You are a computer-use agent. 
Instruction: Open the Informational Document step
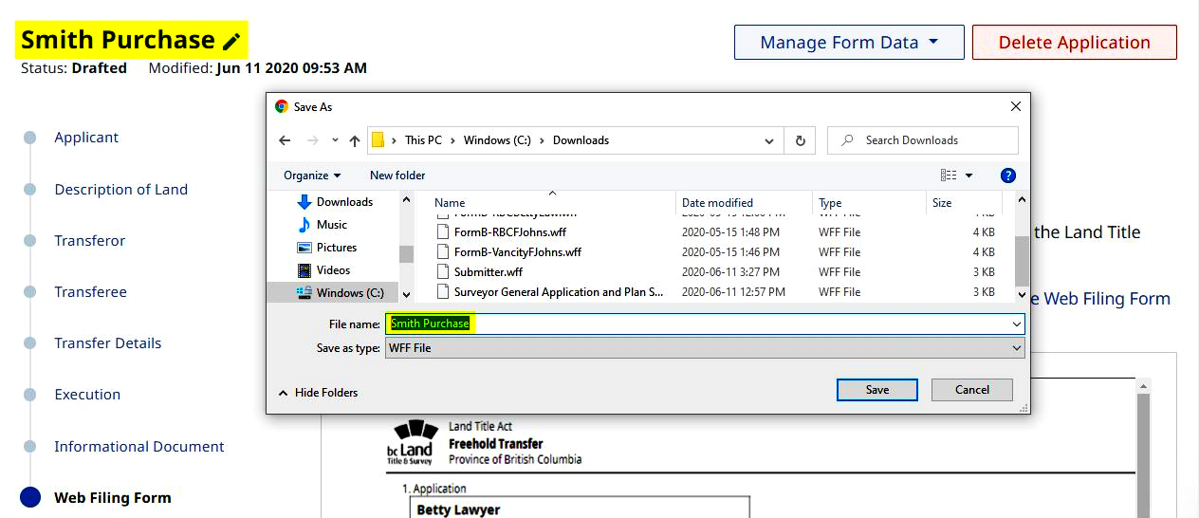click(x=139, y=447)
